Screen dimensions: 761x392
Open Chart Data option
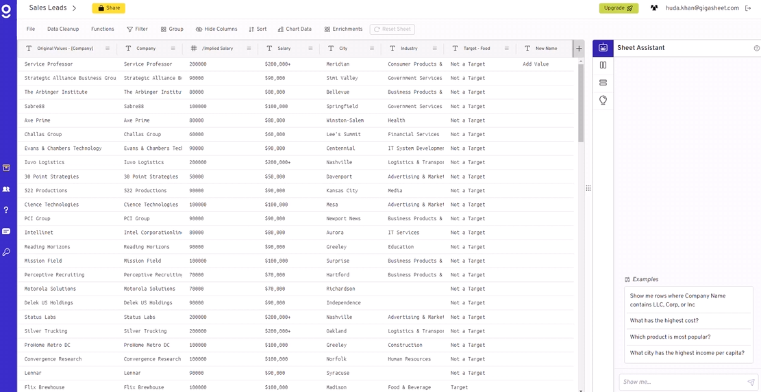coord(295,29)
